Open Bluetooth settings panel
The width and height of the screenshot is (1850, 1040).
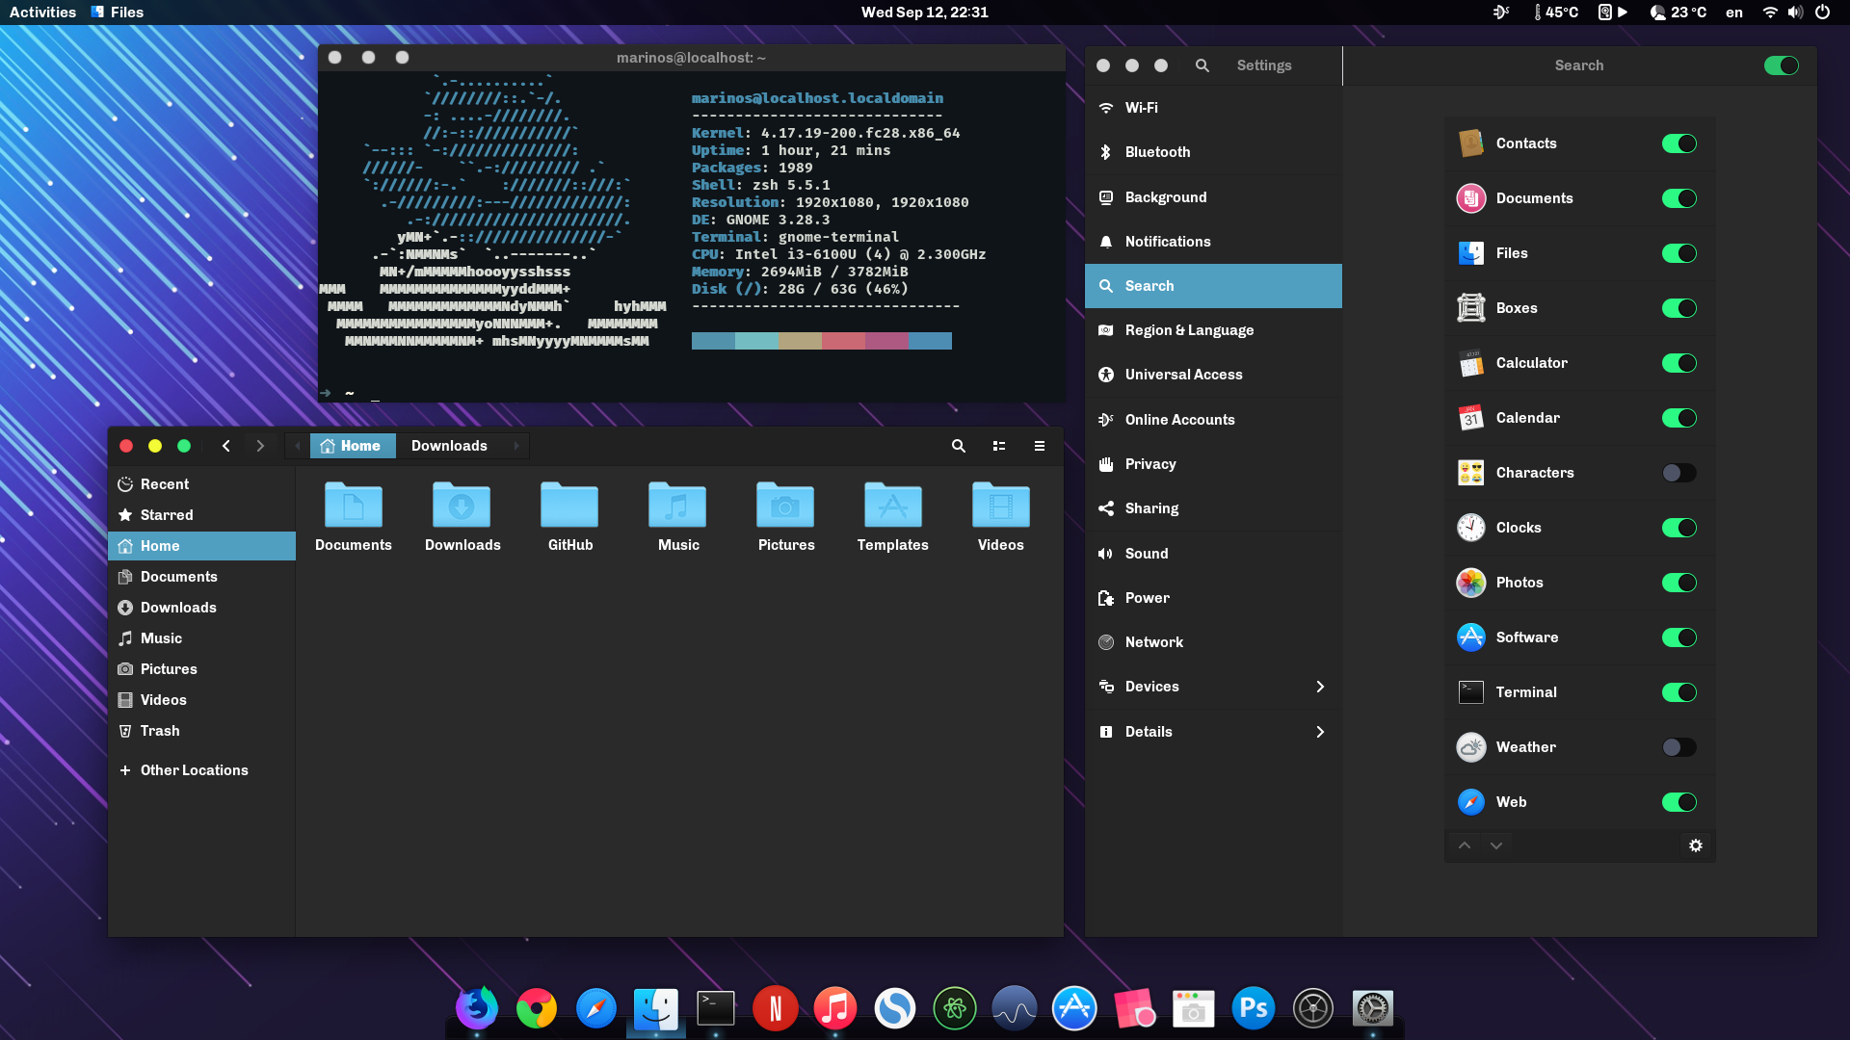click(1213, 152)
